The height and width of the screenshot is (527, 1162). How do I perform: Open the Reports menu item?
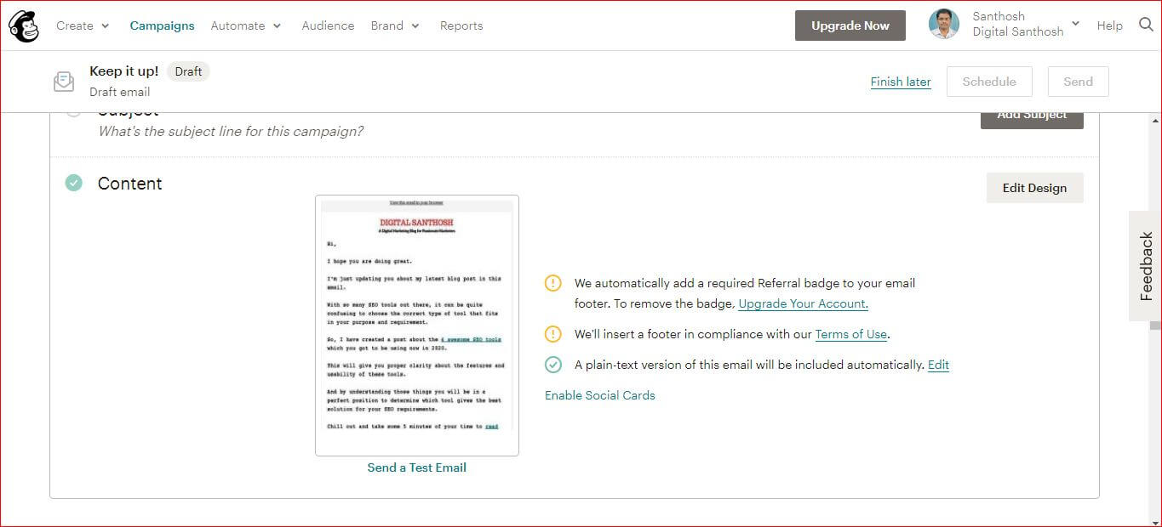click(x=461, y=25)
